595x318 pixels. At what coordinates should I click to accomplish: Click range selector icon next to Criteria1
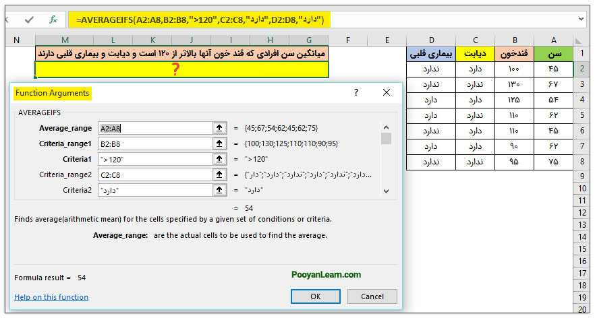click(x=219, y=159)
